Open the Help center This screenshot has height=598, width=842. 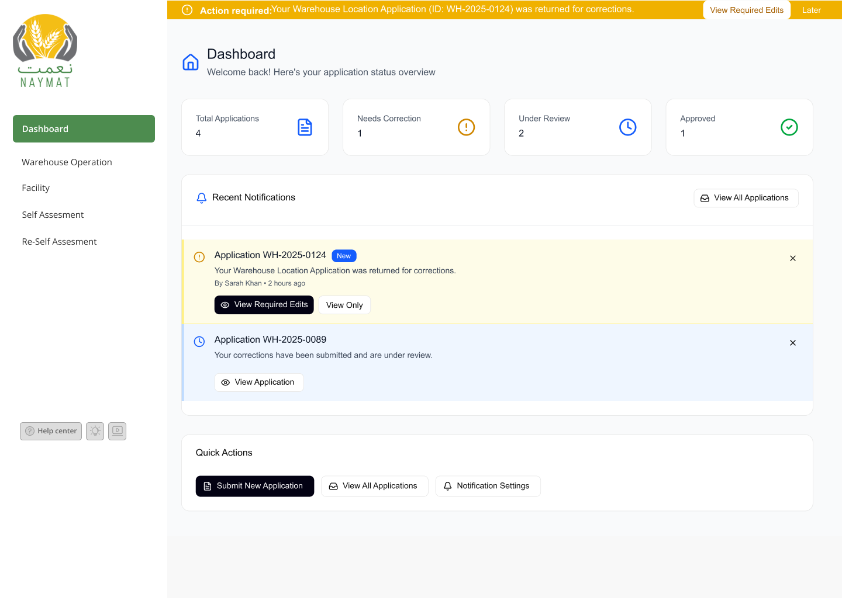[x=51, y=431]
